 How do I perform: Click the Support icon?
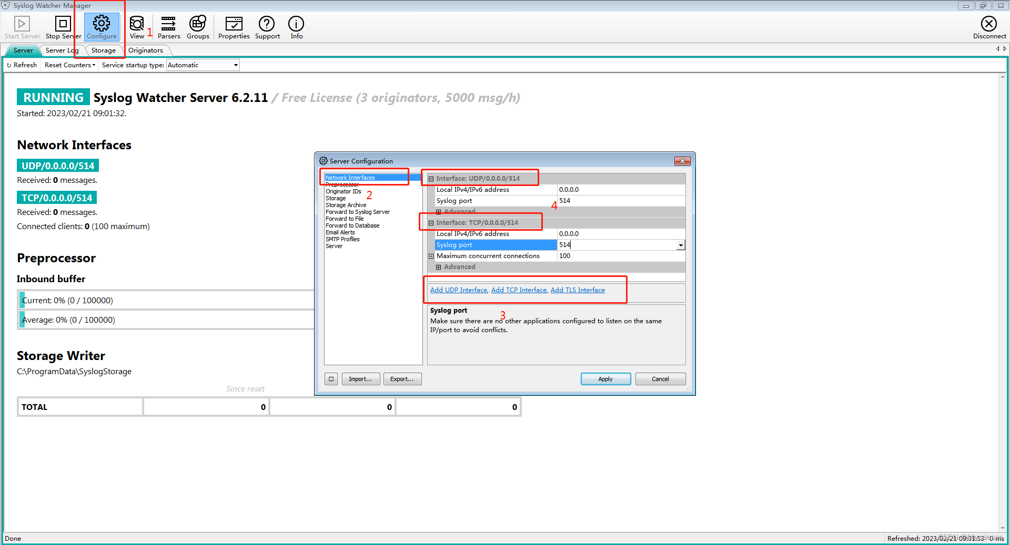(x=267, y=24)
